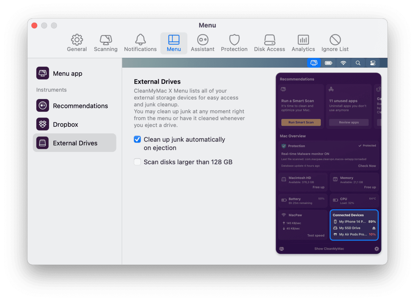Open the Protection shield tab

pos(234,43)
